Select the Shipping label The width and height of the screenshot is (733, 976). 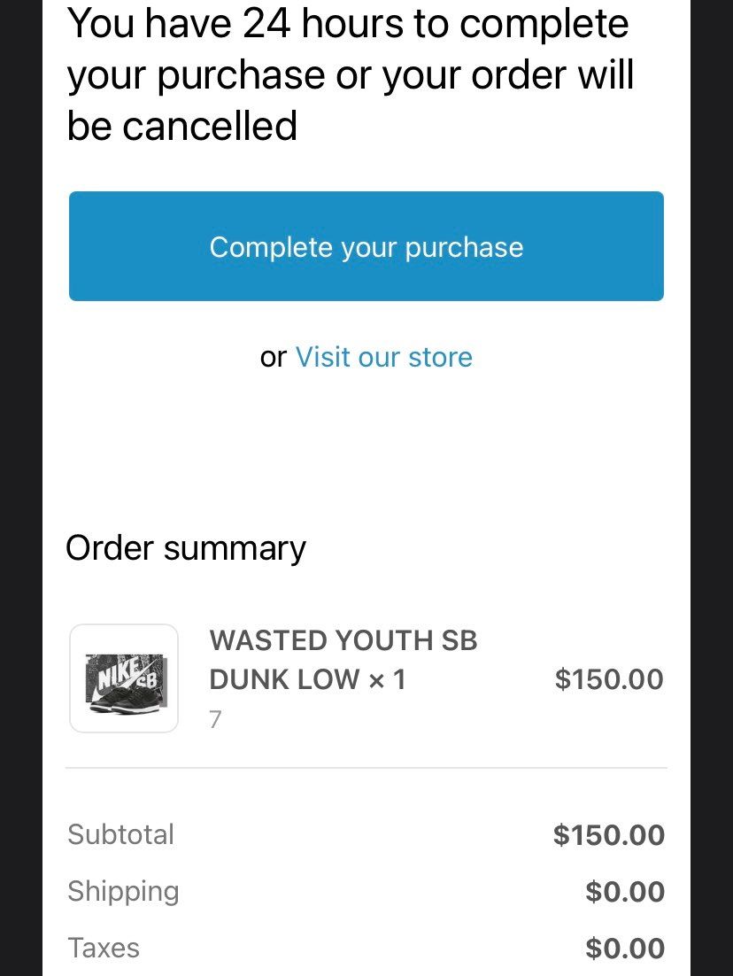tap(123, 891)
